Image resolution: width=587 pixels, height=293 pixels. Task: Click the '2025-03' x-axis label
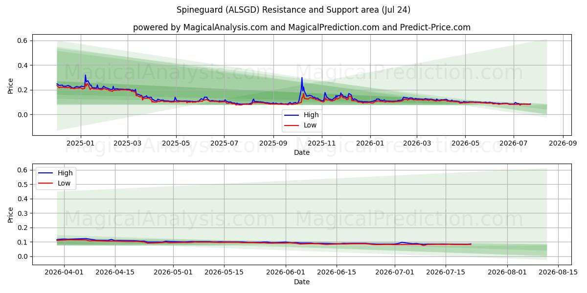[128, 144]
